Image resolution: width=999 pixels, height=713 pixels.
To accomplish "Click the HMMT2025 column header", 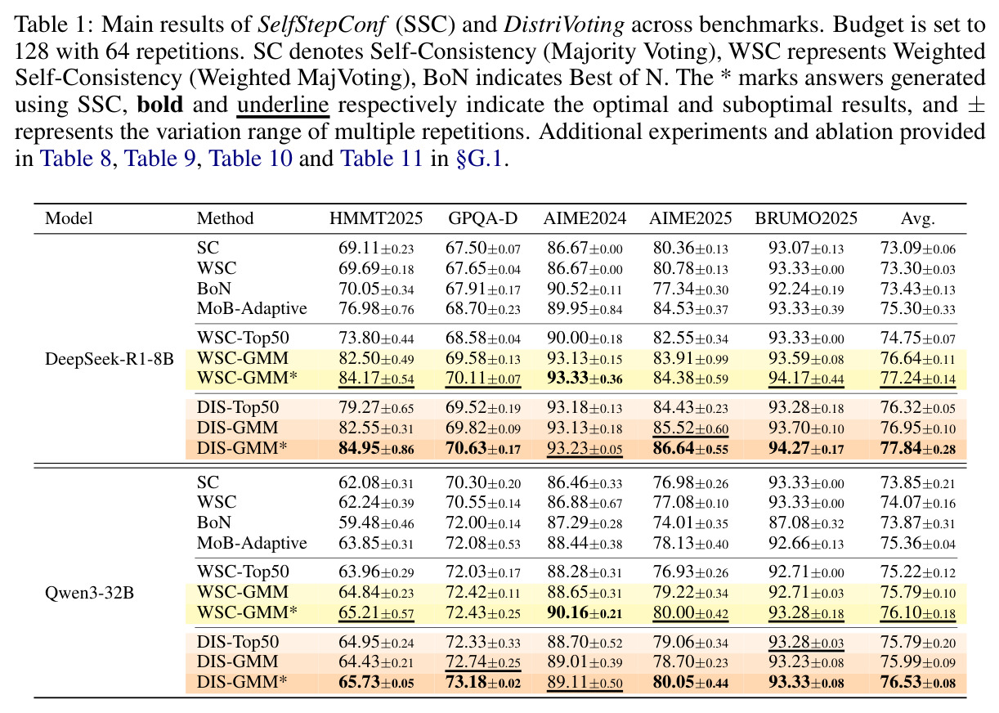I will click(x=376, y=218).
